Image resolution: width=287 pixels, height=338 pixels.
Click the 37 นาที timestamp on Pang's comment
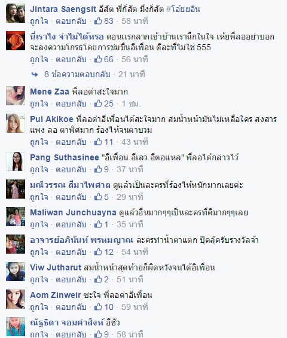(130, 169)
